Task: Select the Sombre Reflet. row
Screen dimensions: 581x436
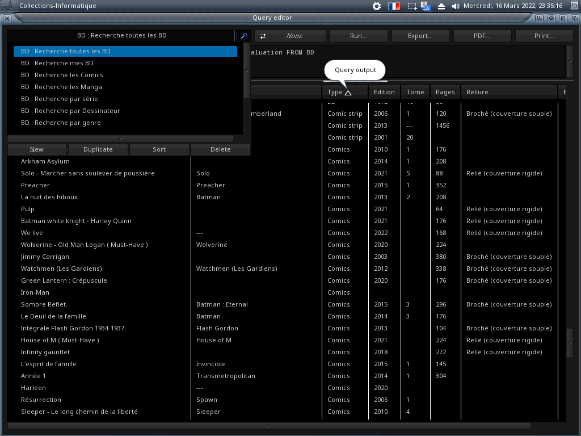Action: [x=286, y=304]
